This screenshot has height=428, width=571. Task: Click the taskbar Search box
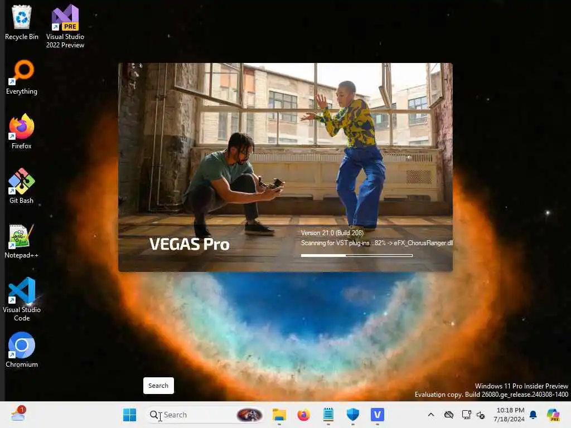click(205, 415)
